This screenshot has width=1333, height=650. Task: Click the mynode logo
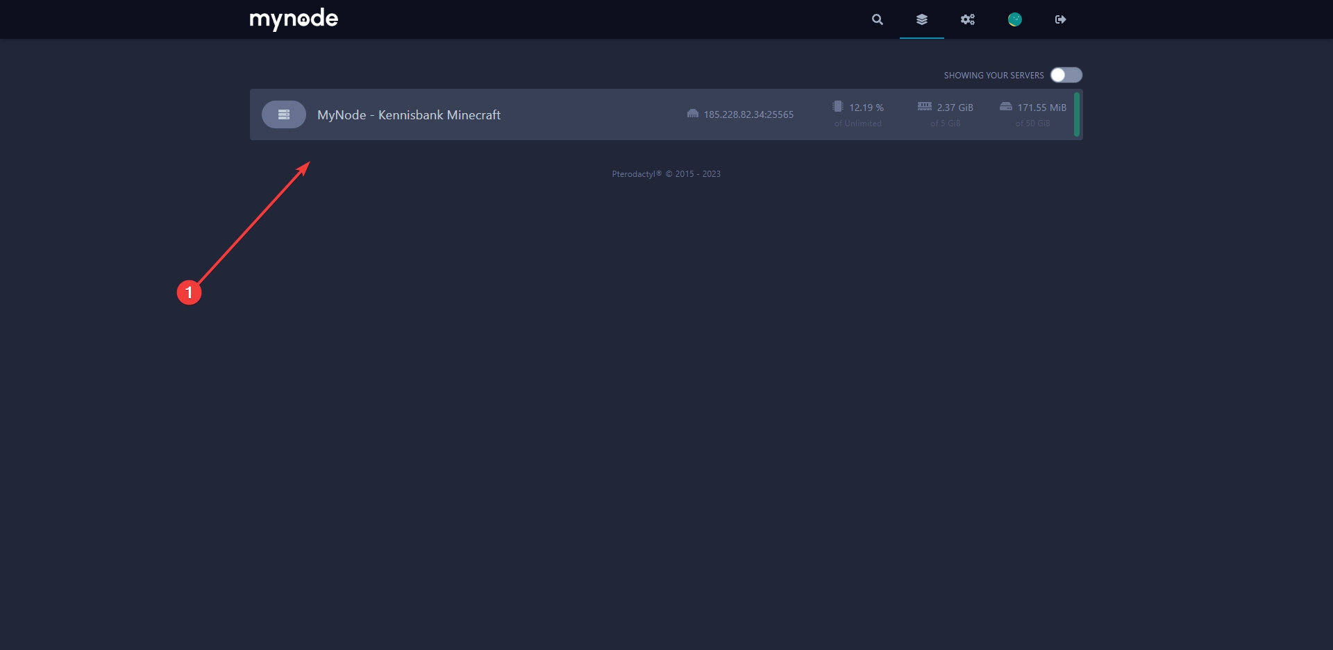(294, 19)
